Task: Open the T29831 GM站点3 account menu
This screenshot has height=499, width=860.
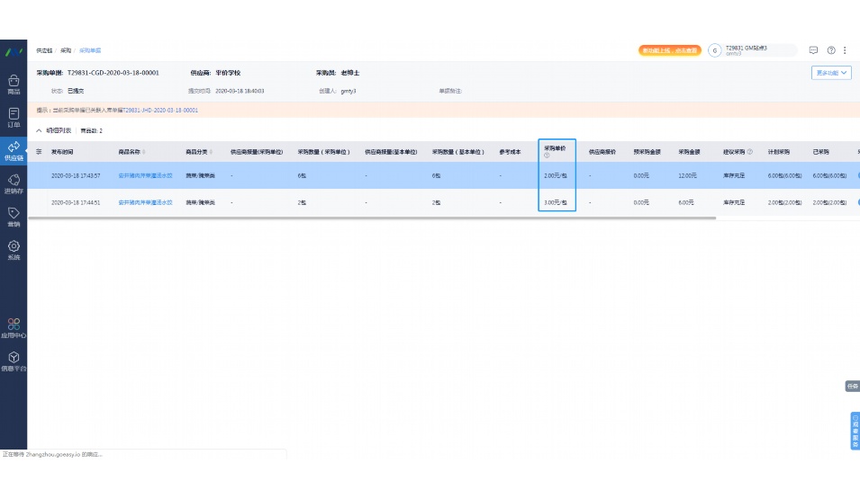Action: 752,50
